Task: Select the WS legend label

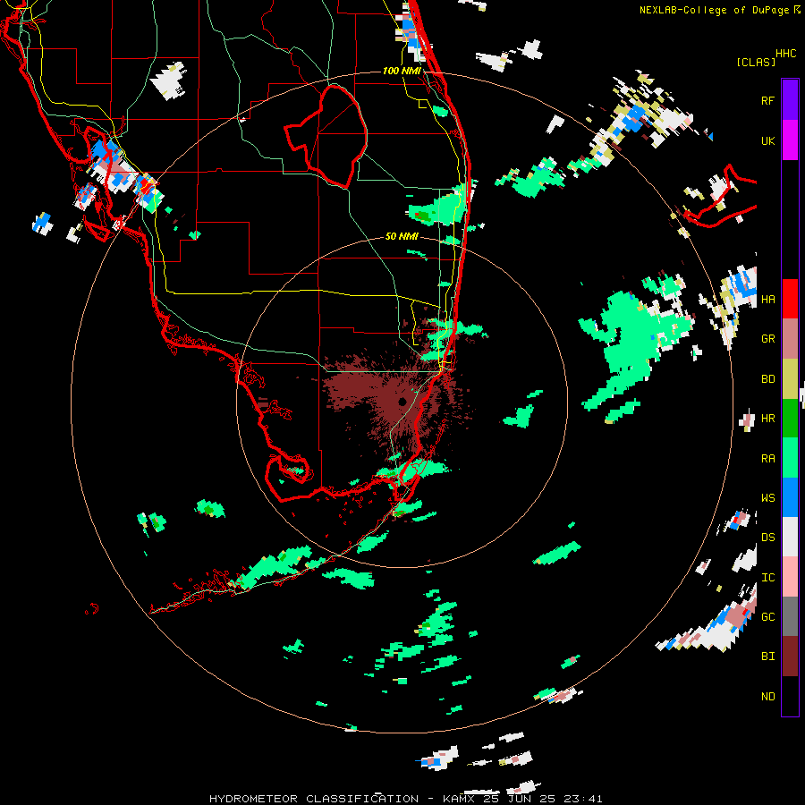Action: click(x=767, y=498)
